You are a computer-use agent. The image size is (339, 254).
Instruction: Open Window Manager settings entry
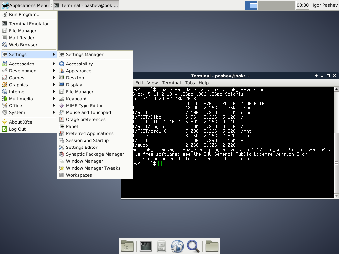[x=95, y=161]
